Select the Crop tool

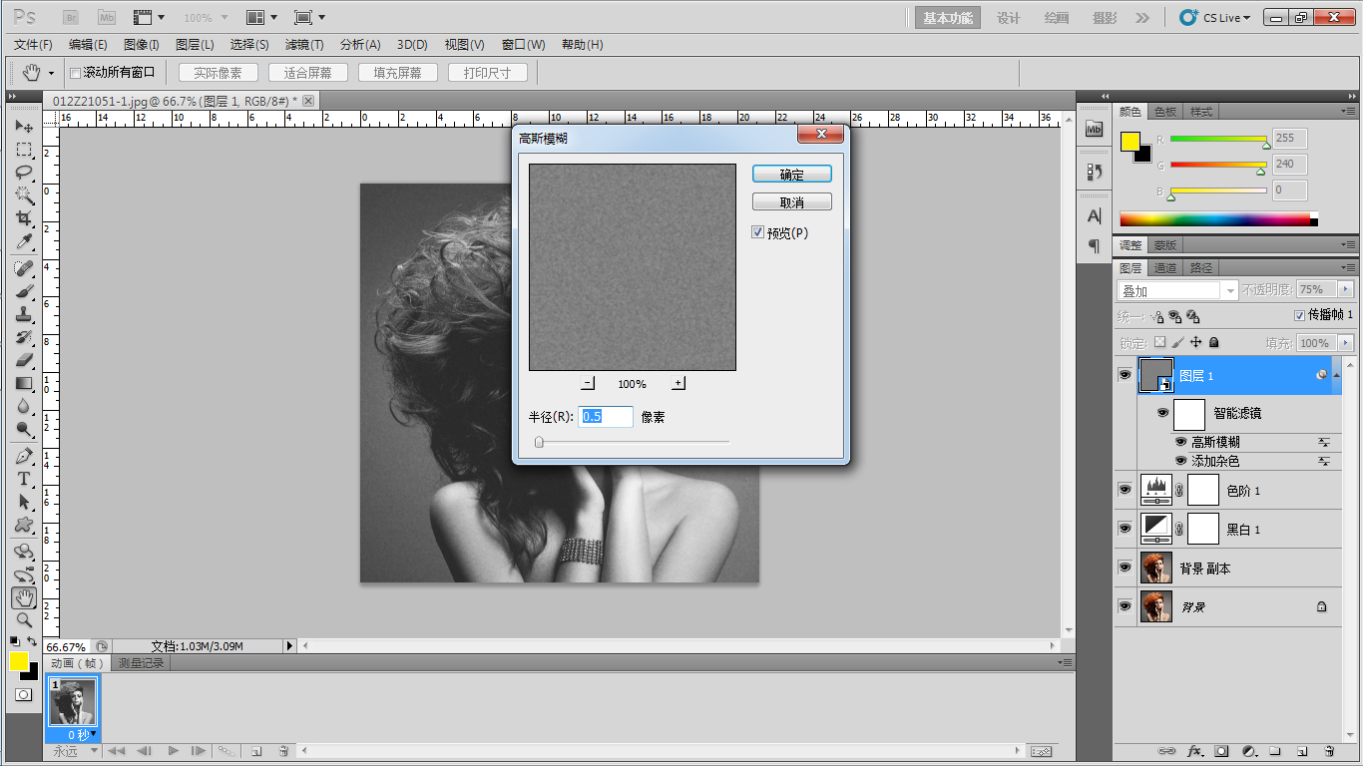coord(24,218)
